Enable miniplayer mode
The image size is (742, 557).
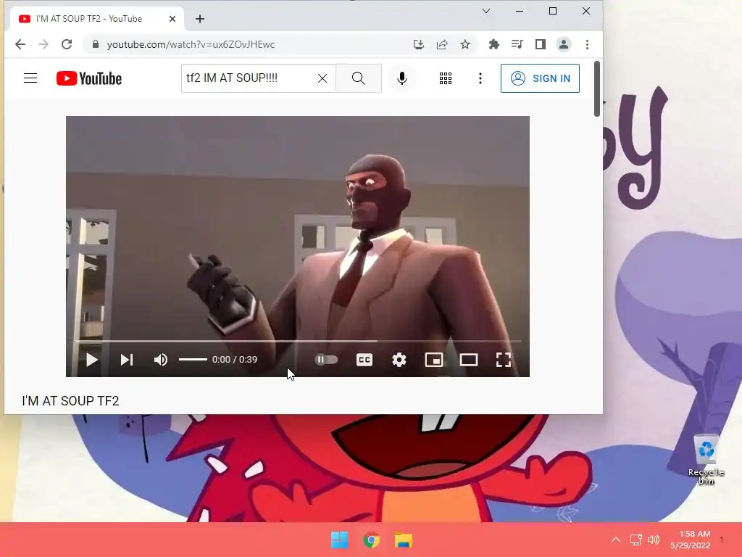coord(434,360)
